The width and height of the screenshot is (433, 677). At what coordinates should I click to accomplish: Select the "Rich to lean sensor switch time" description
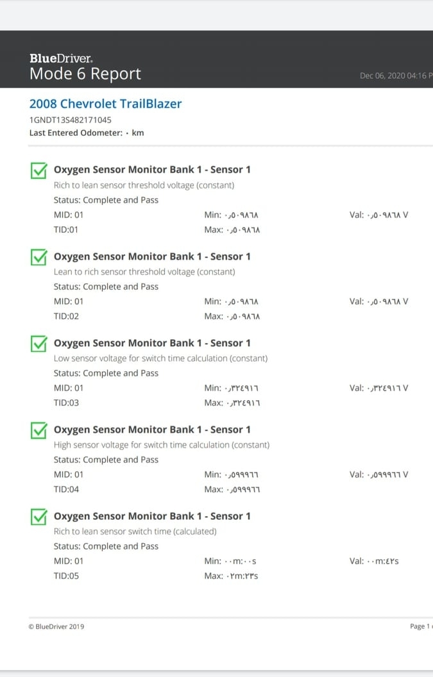coord(135,531)
